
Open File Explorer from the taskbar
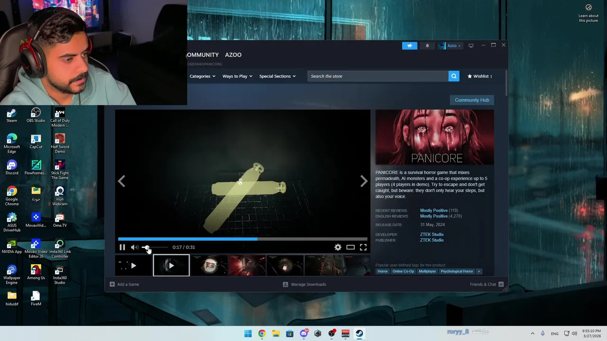pyautogui.click(x=276, y=333)
